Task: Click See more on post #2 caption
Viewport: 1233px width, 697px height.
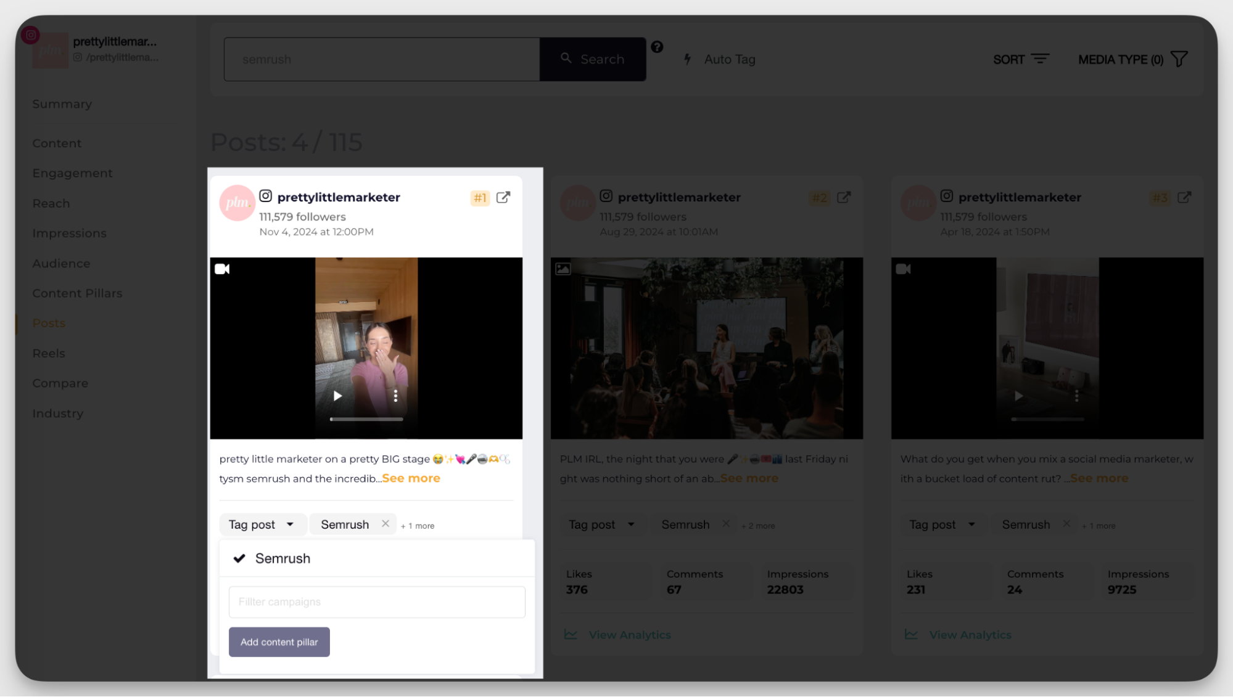Action: 749,478
